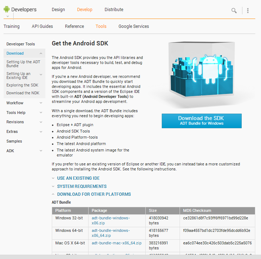The height and width of the screenshot is (259, 261).
Task: Open Exploring the SDK page
Action: [x=22, y=85]
